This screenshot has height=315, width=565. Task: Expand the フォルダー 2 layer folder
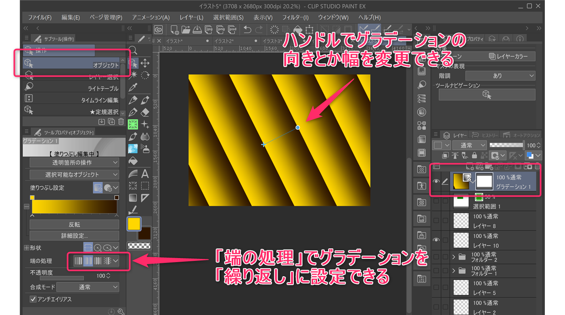[454, 257]
